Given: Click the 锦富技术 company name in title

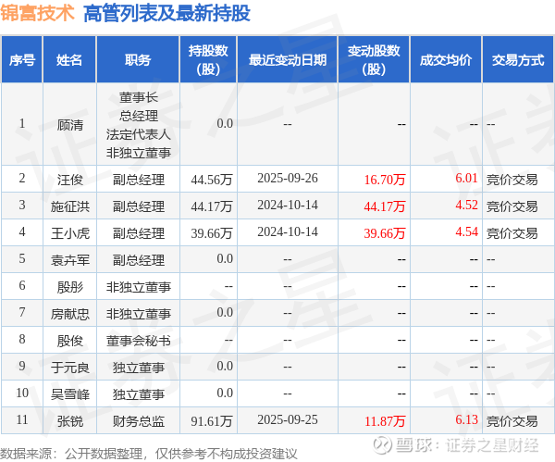Looking at the screenshot, I should tap(37, 14).
